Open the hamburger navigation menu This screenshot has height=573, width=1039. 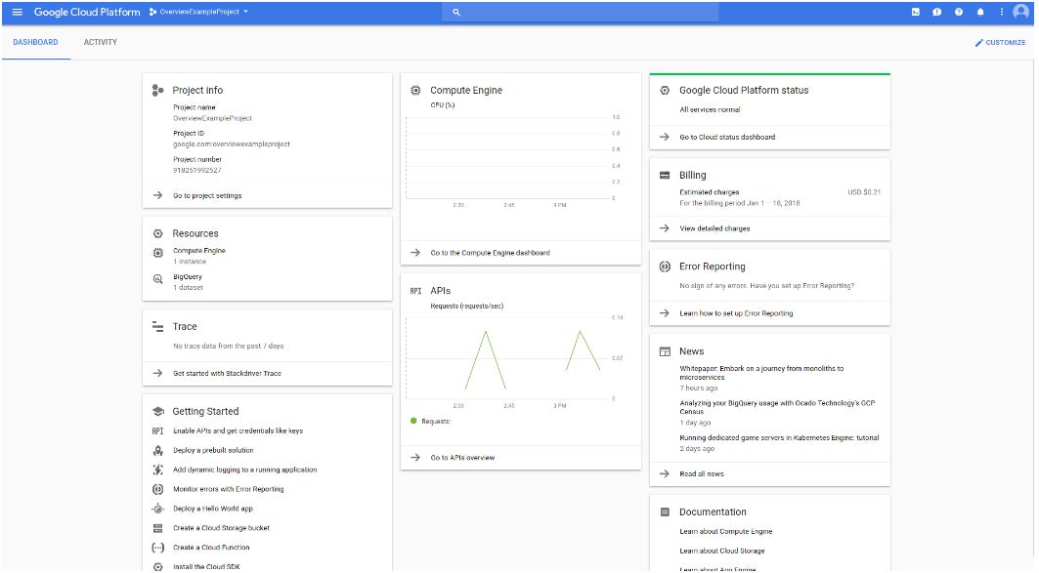pos(18,12)
